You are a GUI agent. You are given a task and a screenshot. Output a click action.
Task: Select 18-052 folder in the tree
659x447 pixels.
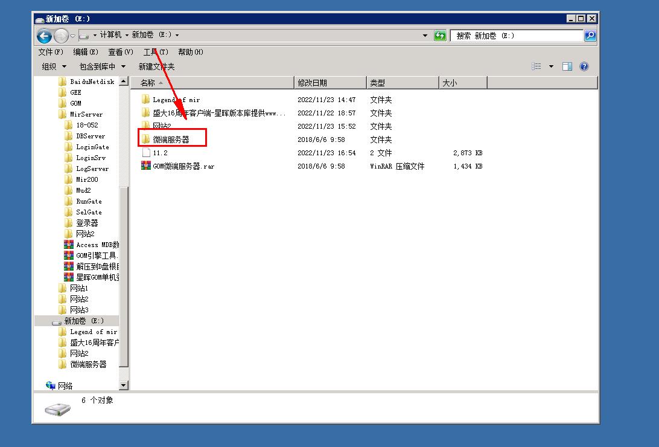81,125
